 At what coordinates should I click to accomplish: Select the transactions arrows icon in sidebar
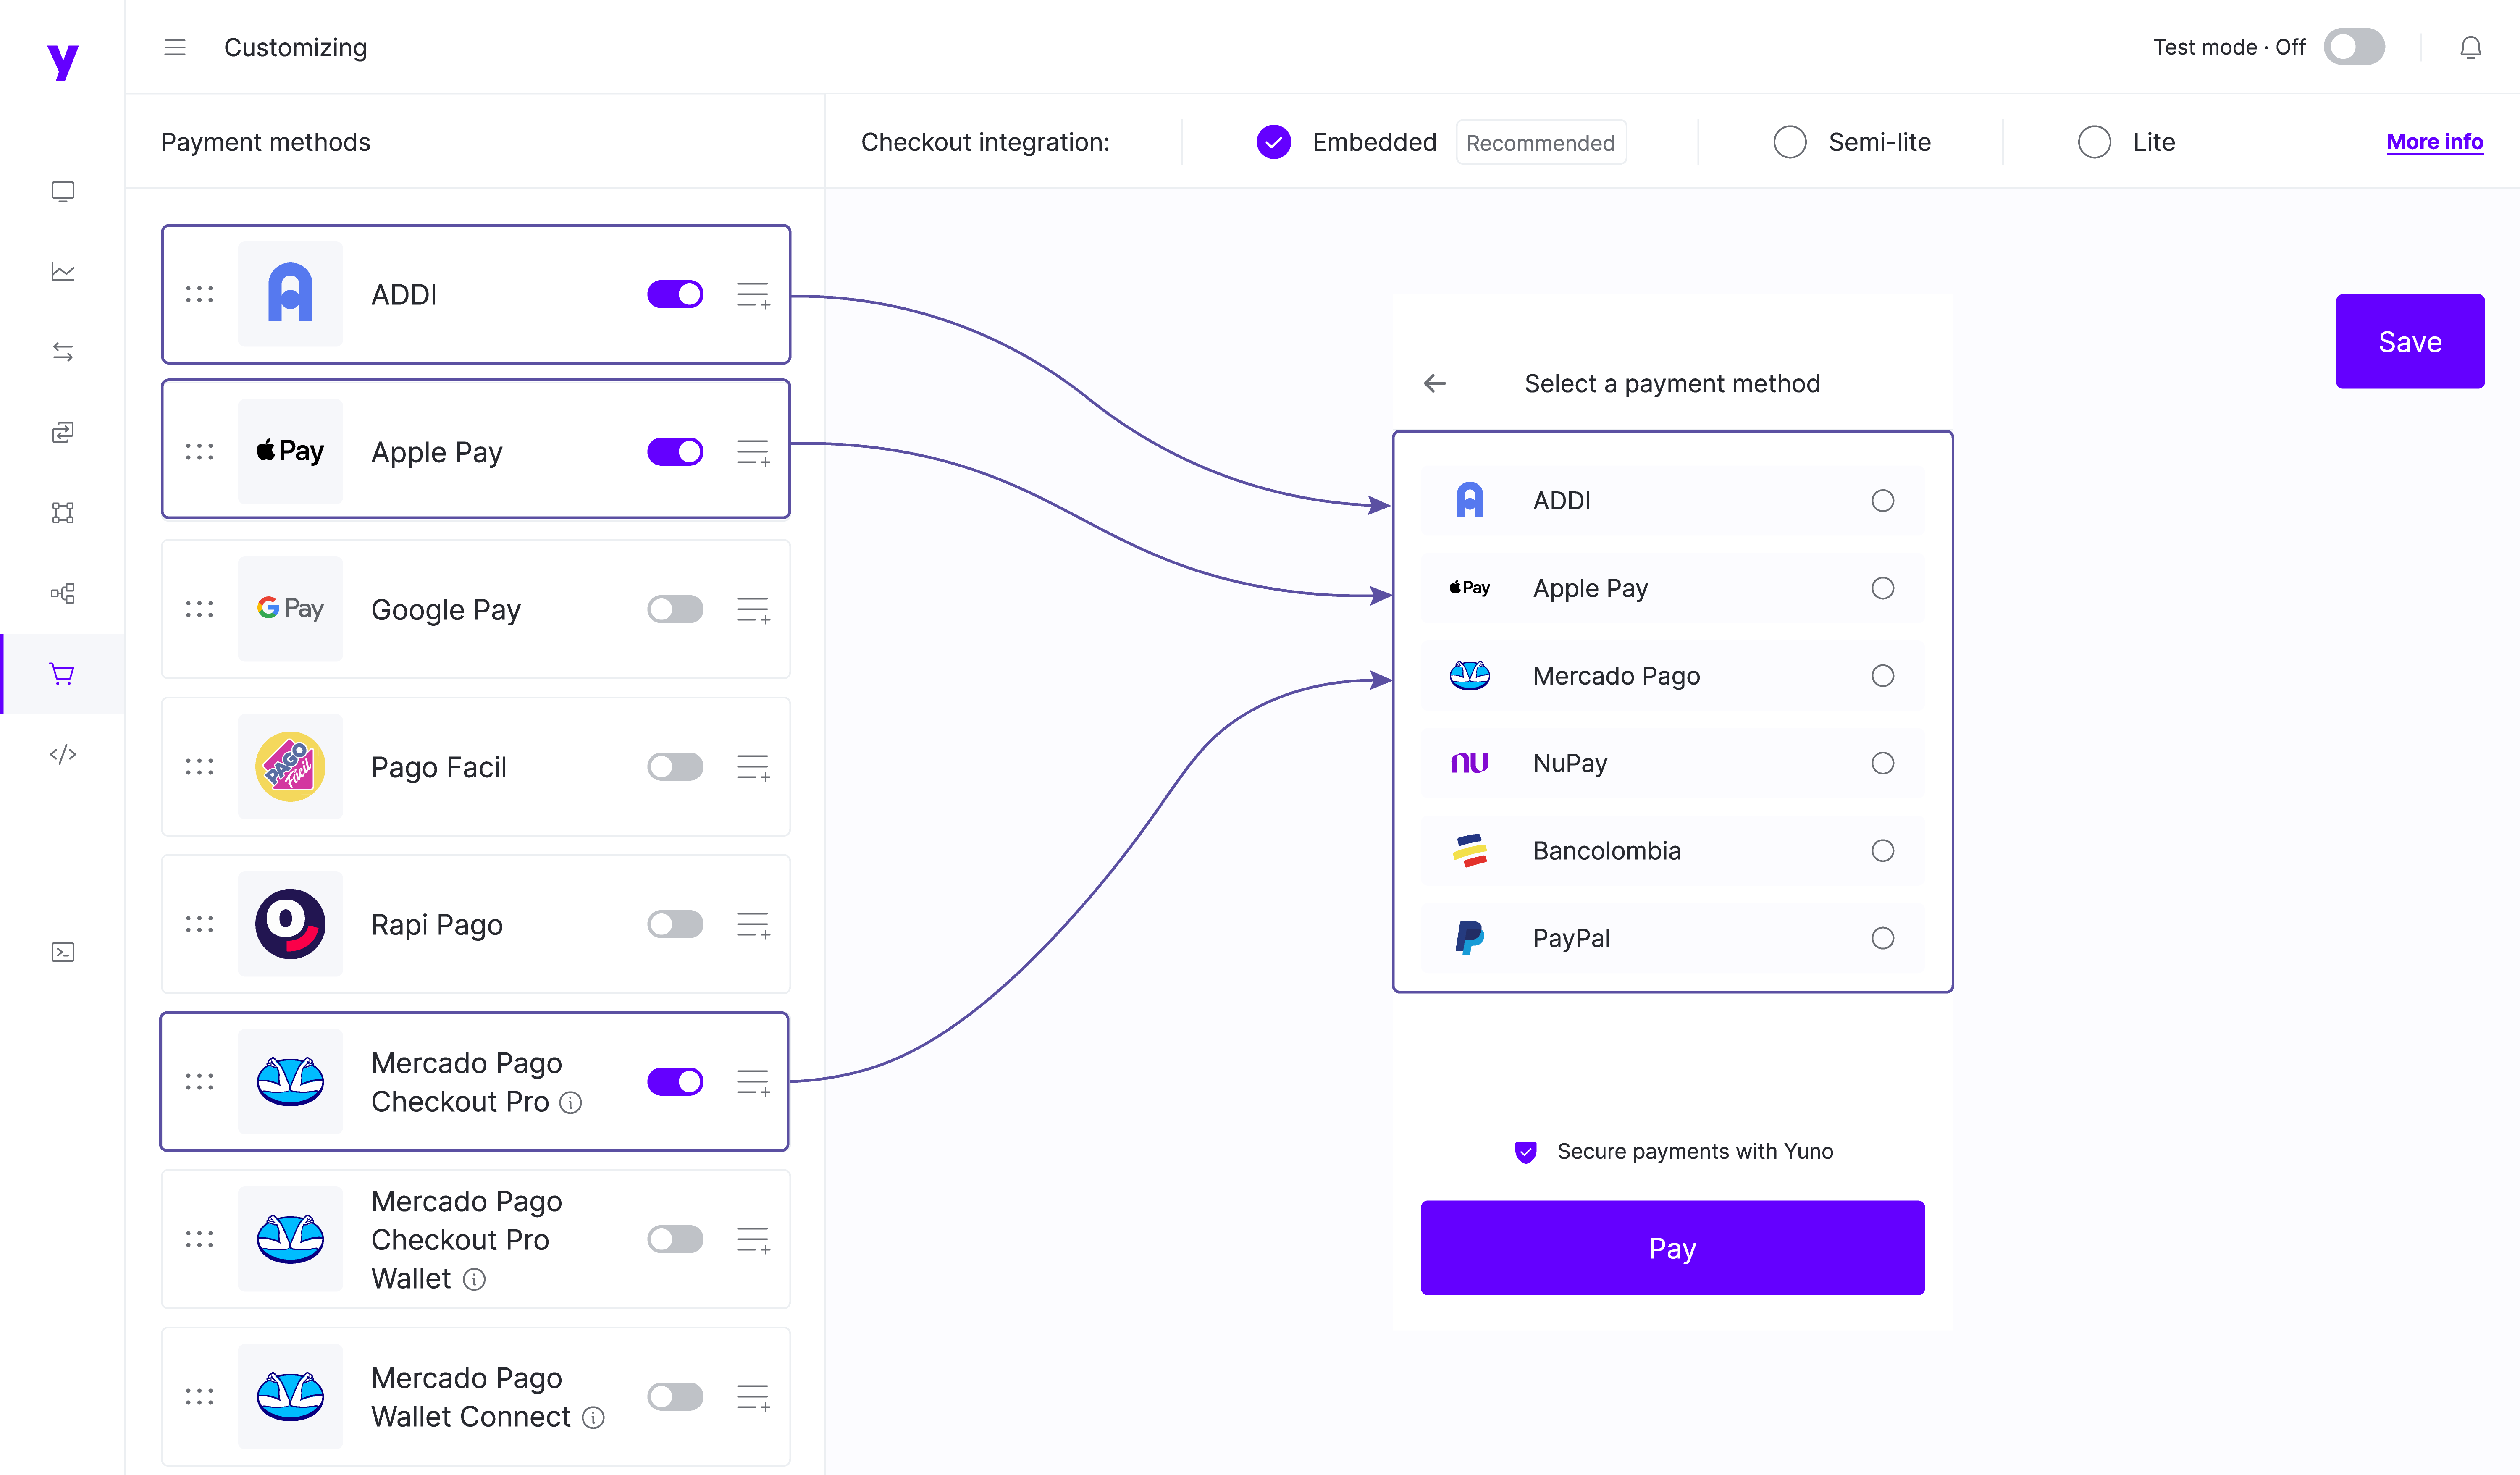click(63, 351)
